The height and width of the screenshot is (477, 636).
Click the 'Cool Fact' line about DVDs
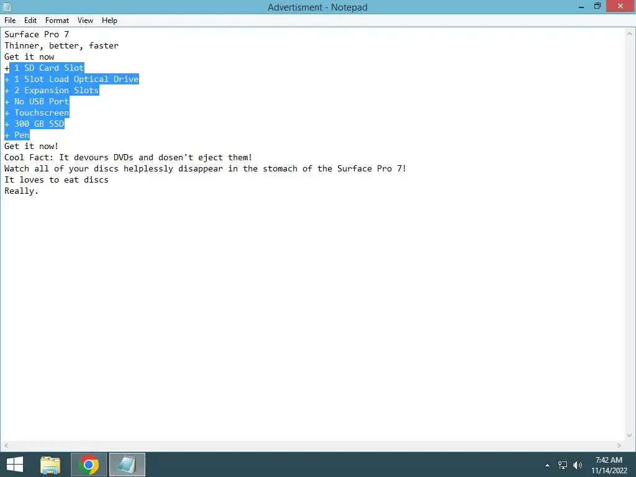coord(128,157)
